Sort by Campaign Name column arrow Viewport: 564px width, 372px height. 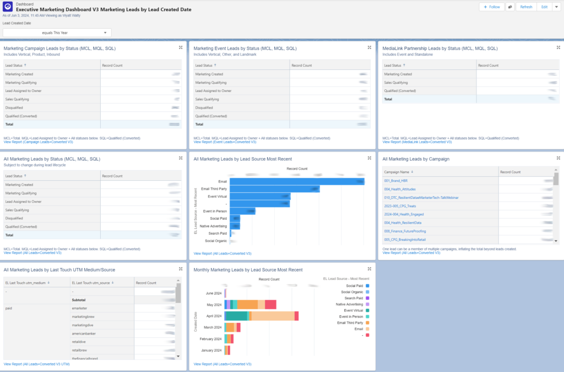click(412, 172)
